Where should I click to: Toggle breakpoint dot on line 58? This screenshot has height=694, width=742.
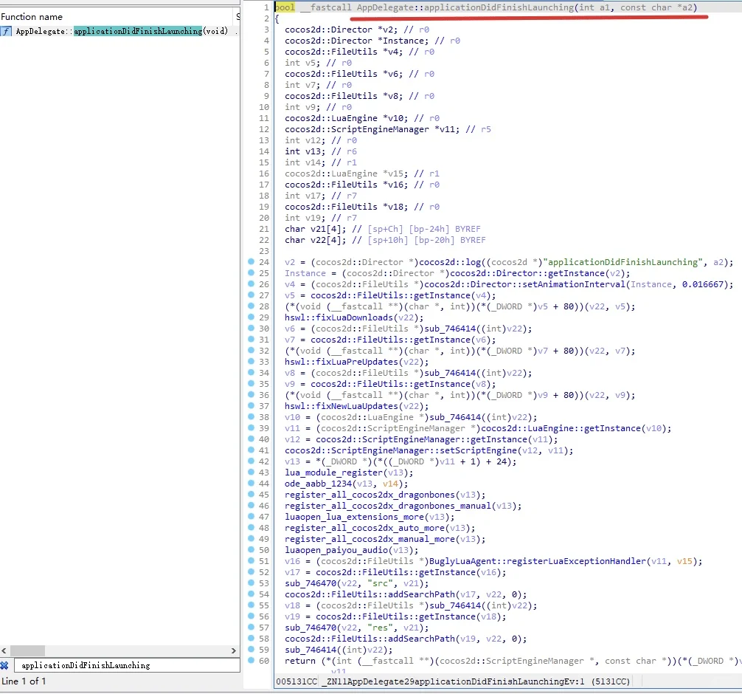click(x=251, y=639)
